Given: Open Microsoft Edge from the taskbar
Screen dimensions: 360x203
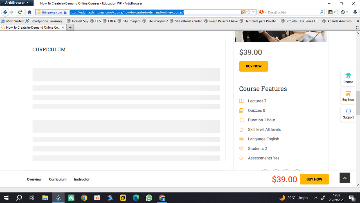Looking at the screenshot, I should pos(136,198).
